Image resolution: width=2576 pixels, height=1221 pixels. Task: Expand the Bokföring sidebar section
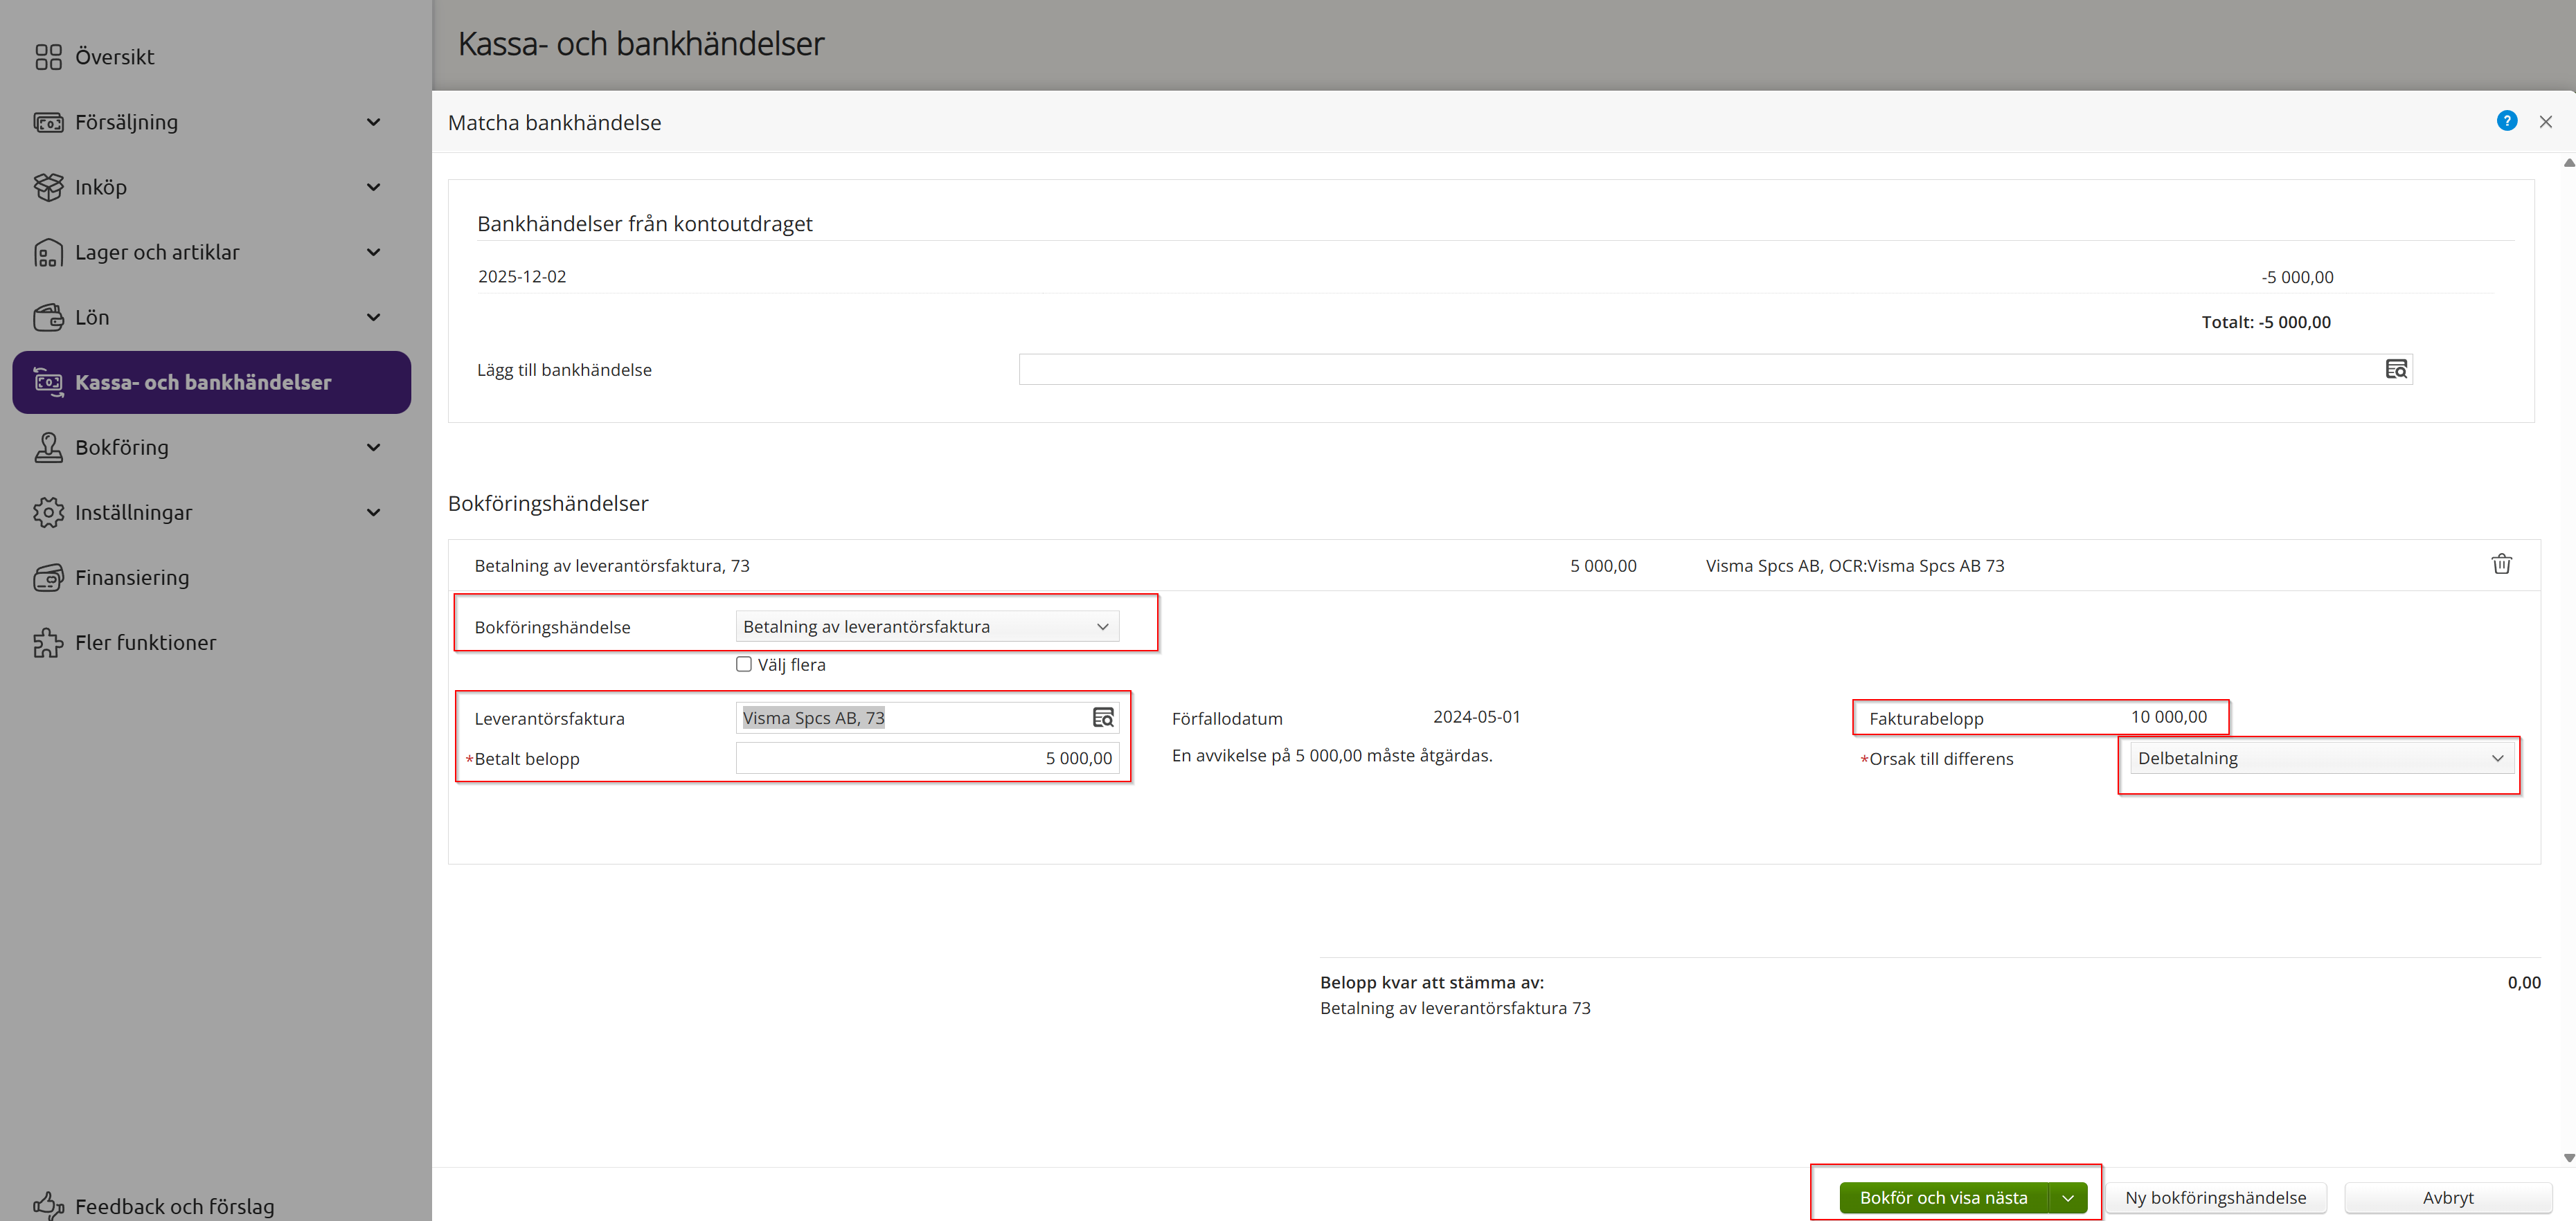(373, 448)
